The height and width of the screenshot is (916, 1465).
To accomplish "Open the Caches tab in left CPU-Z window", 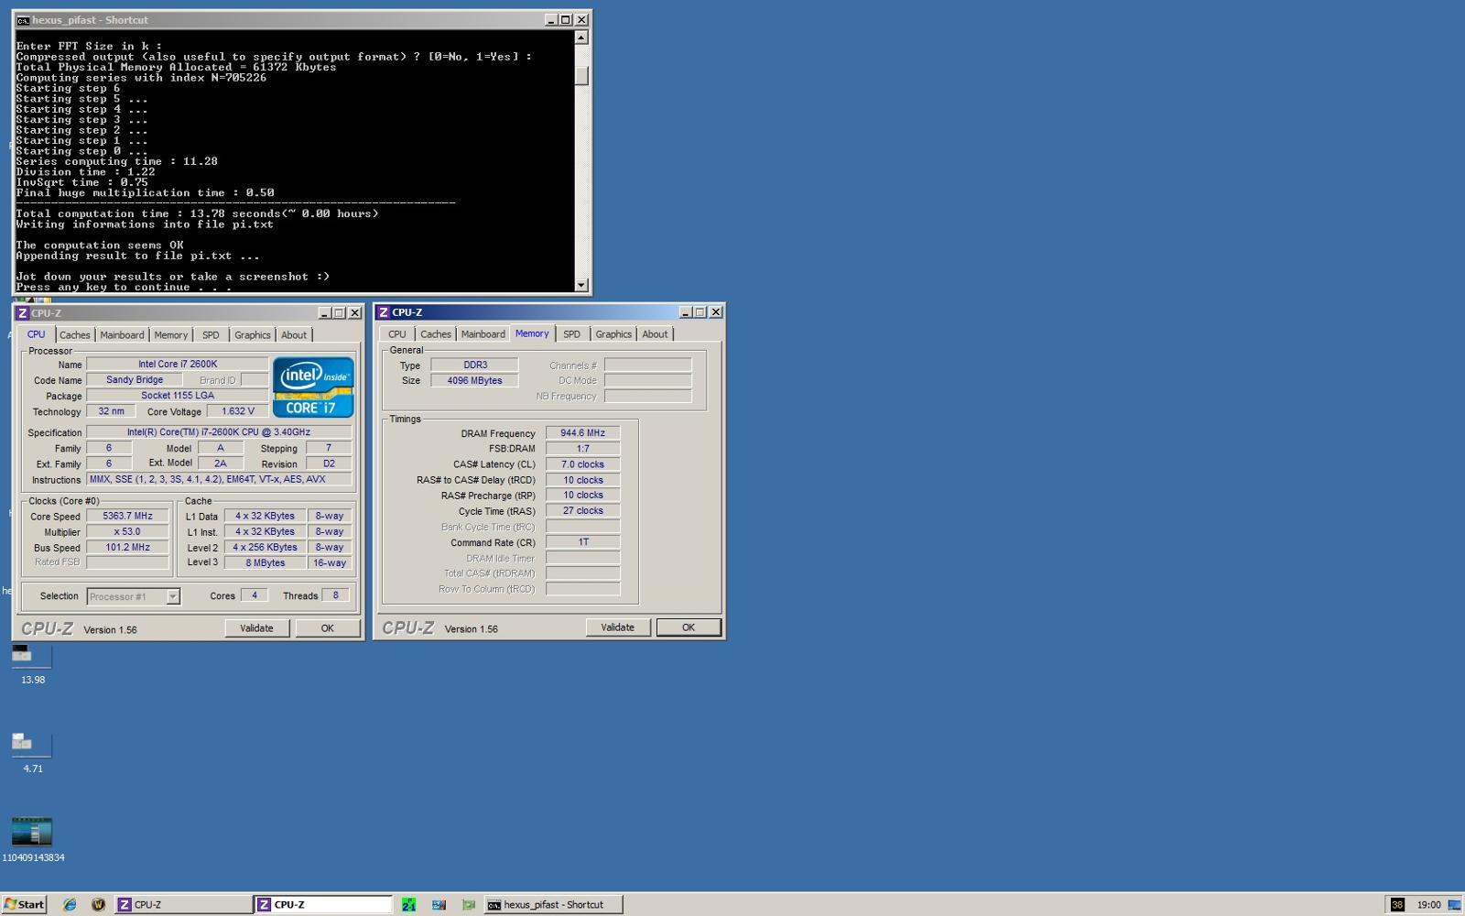I will point(75,335).
